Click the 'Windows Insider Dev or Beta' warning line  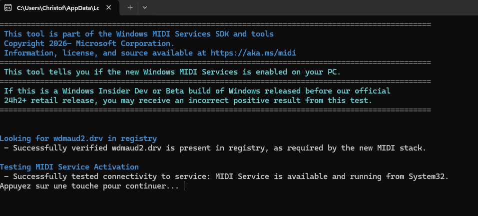[197, 90]
